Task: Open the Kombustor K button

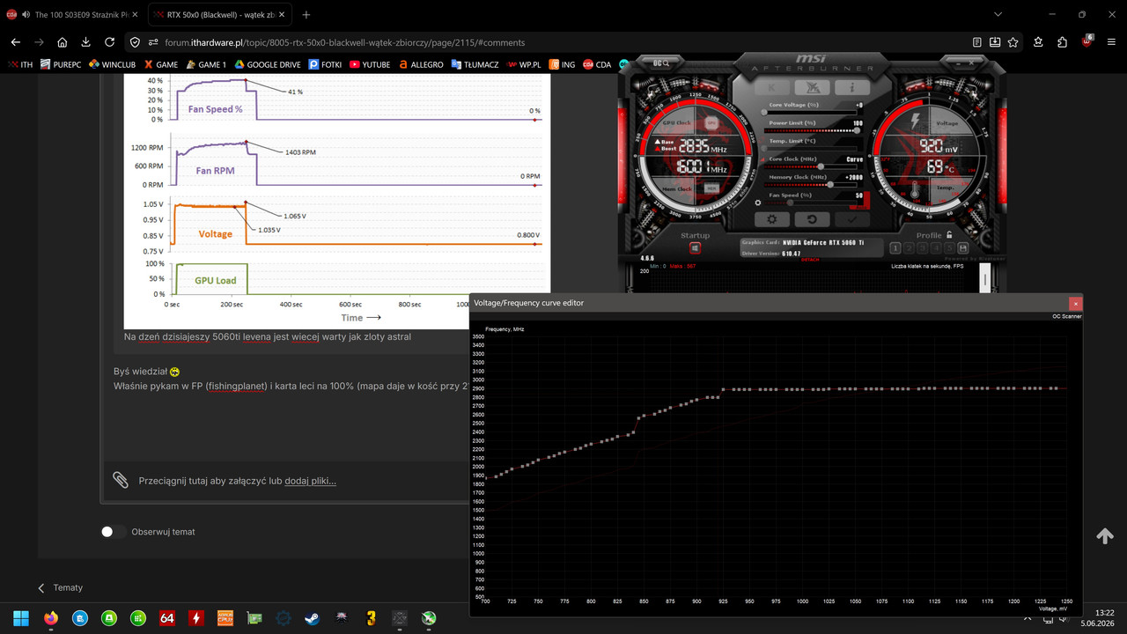Action: pos(772,87)
